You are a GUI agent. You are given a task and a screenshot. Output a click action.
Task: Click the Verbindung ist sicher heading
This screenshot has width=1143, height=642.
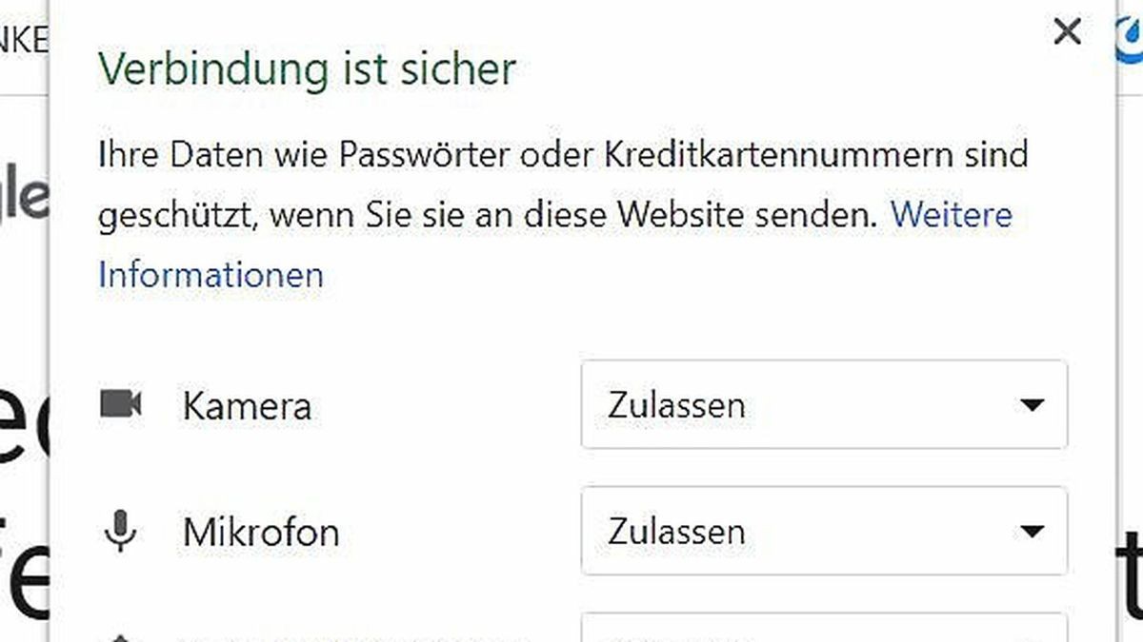[x=307, y=68]
